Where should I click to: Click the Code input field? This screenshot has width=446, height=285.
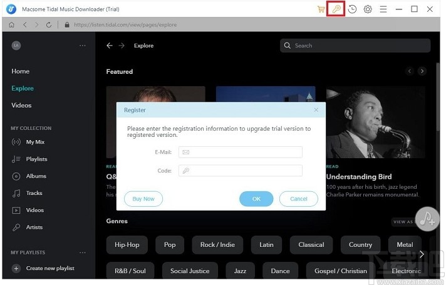(241, 171)
